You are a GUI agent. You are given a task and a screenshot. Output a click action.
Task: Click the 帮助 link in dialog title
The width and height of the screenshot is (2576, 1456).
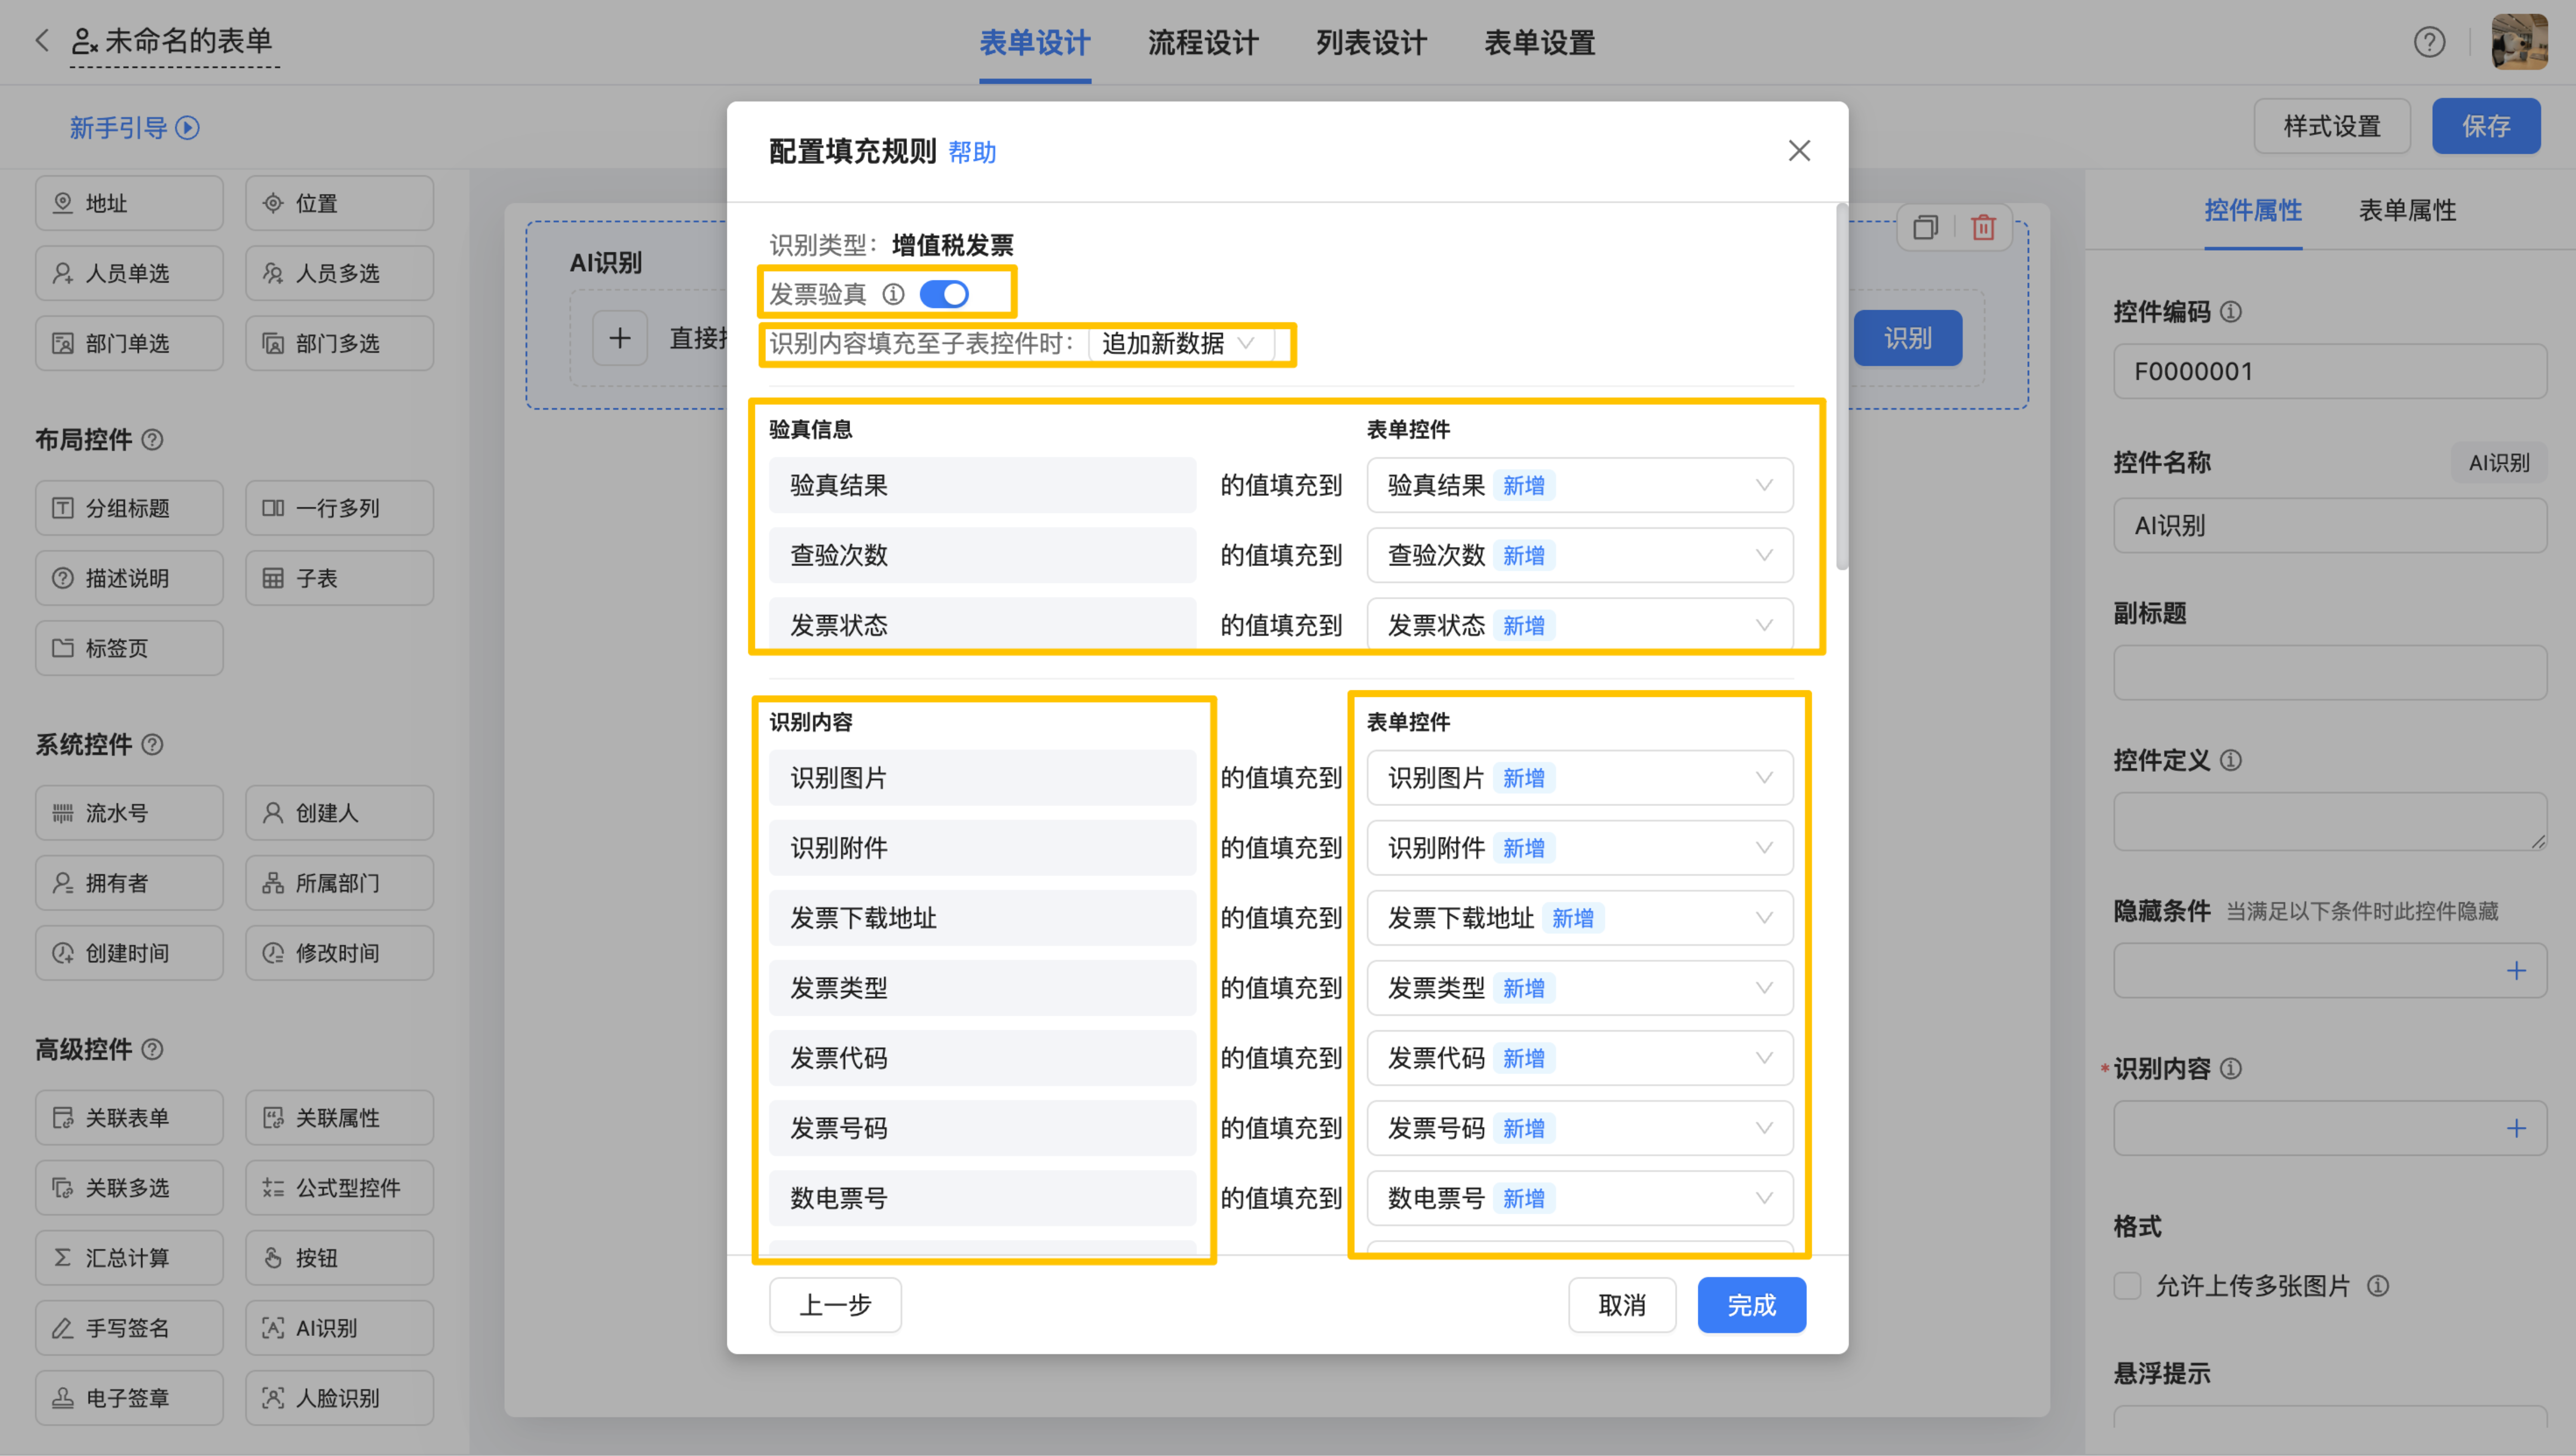click(972, 152)
